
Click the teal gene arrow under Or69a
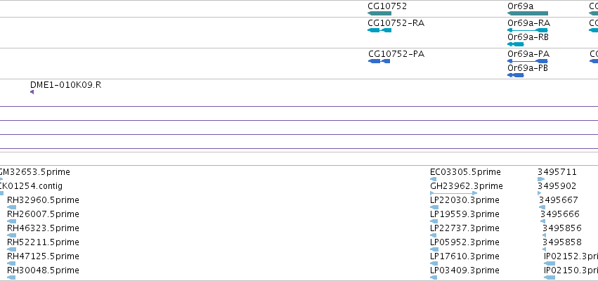click(x=528, y=13)
